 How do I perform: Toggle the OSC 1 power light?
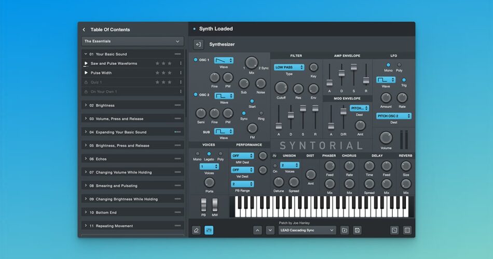click(x=196, y=60)
